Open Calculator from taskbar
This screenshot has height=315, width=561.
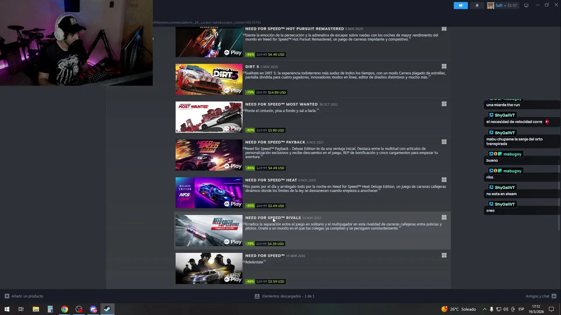tap(50, 309)
